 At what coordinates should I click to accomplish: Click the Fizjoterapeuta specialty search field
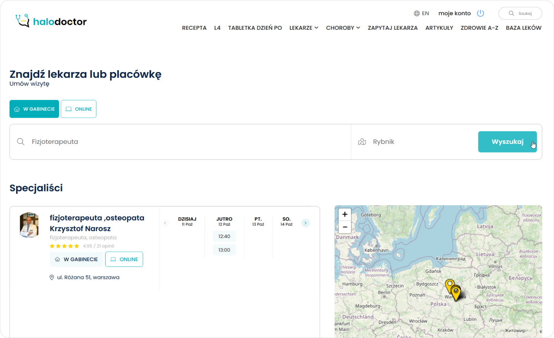tap(180, 142)
